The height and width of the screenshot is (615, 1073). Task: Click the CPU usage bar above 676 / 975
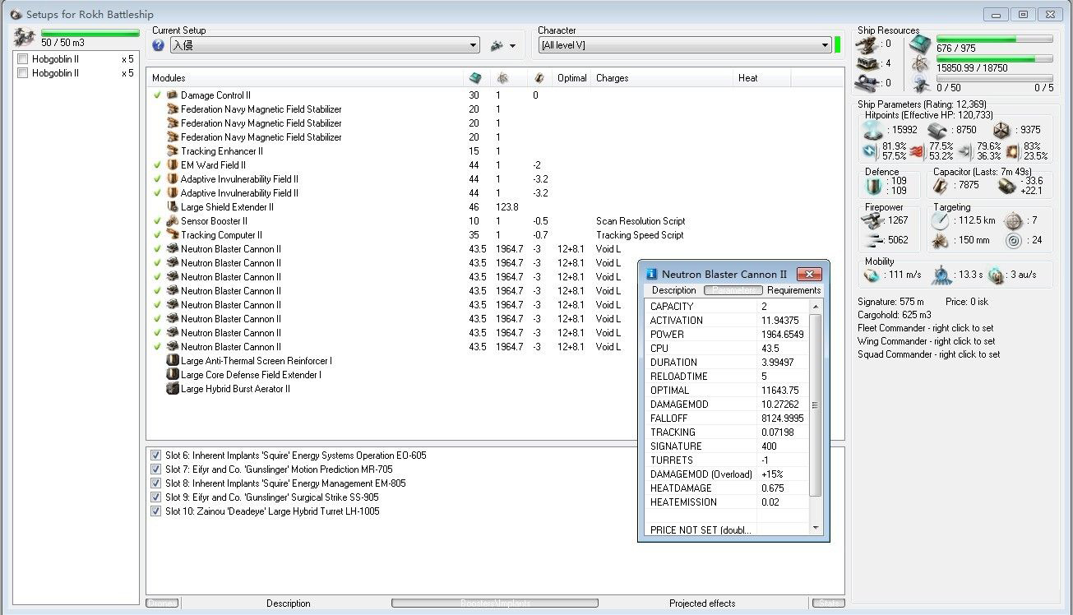[994, 39]
